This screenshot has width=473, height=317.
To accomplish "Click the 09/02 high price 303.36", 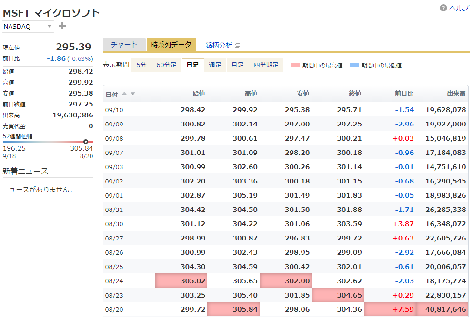I will point(245,181).
